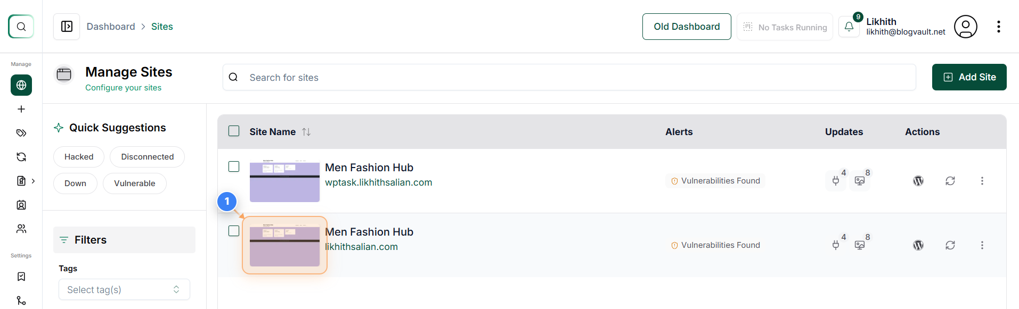This screenshot has width=1019, height=309.
Task: Click Men Fashion Hub title above likhithsalian.com
Action: pos(369,232)
